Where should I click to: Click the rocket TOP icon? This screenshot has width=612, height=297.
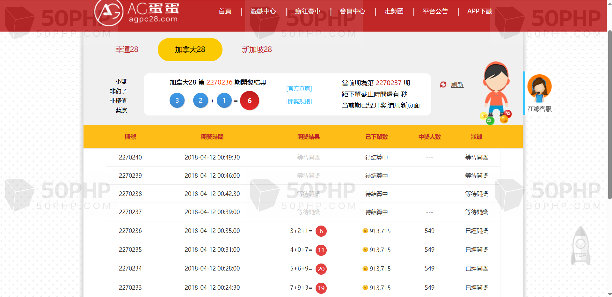(580, 246)
